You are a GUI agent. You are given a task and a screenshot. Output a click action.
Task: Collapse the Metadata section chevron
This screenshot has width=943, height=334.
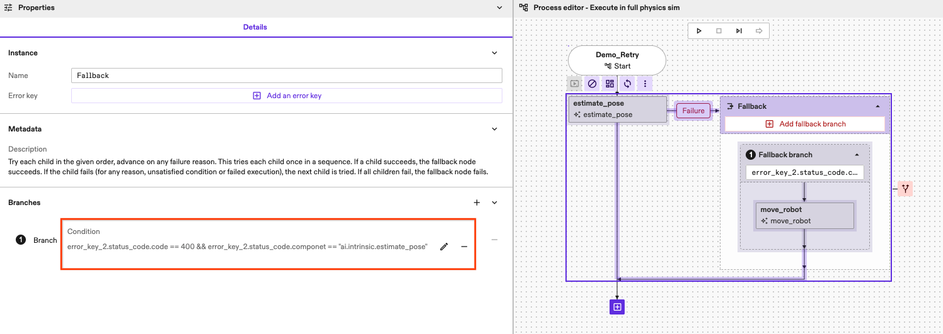(494, 129)
